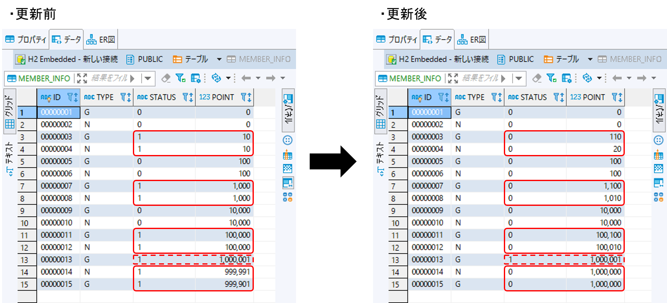Click orange calendar-grid icon, 更新前 side strip

pyautogui.click(x=288, y=155)
